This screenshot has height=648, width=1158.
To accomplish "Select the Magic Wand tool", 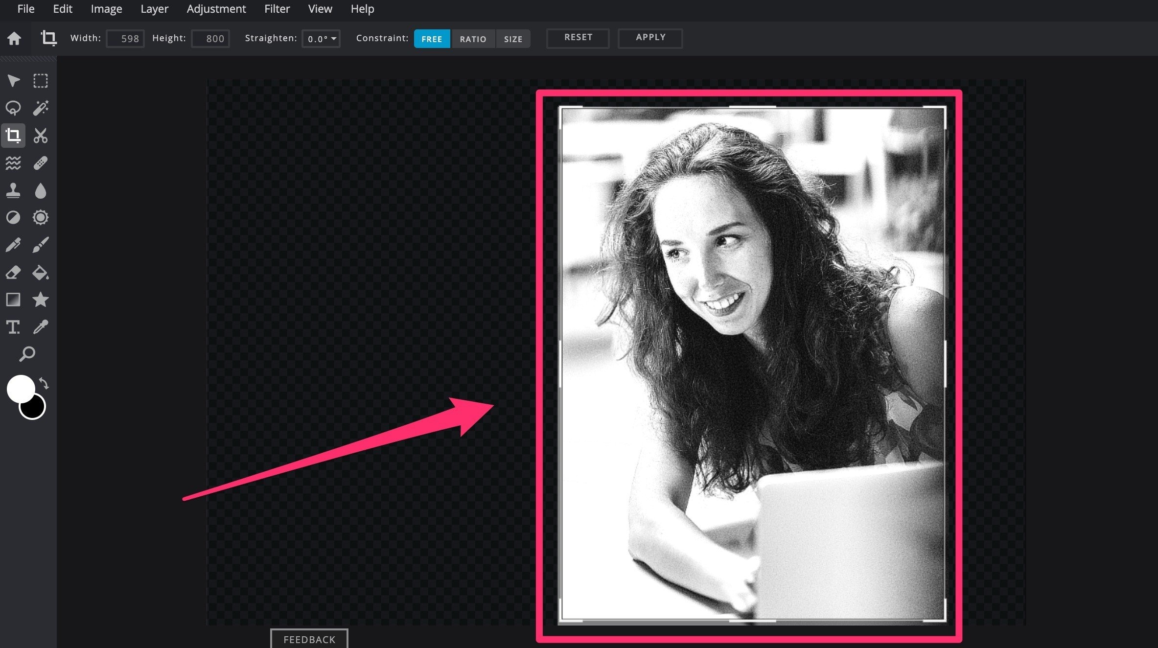I will (x=41, y=108).
